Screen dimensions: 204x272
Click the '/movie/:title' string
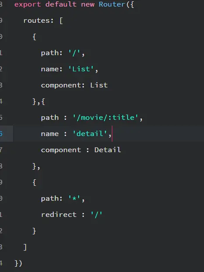(x=105, y=118)
